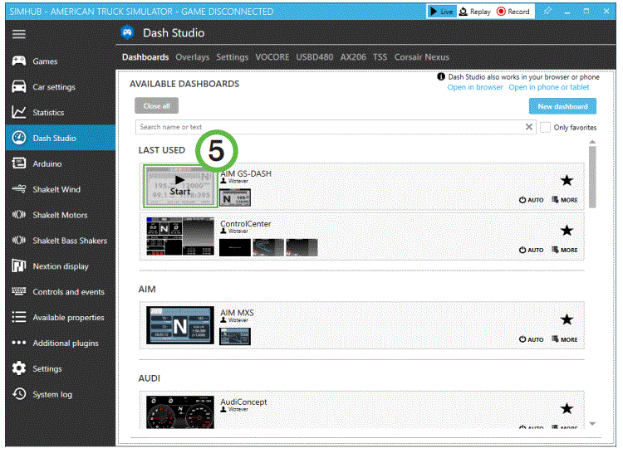Open the VOCORE tab

click(x=272, y=57)
